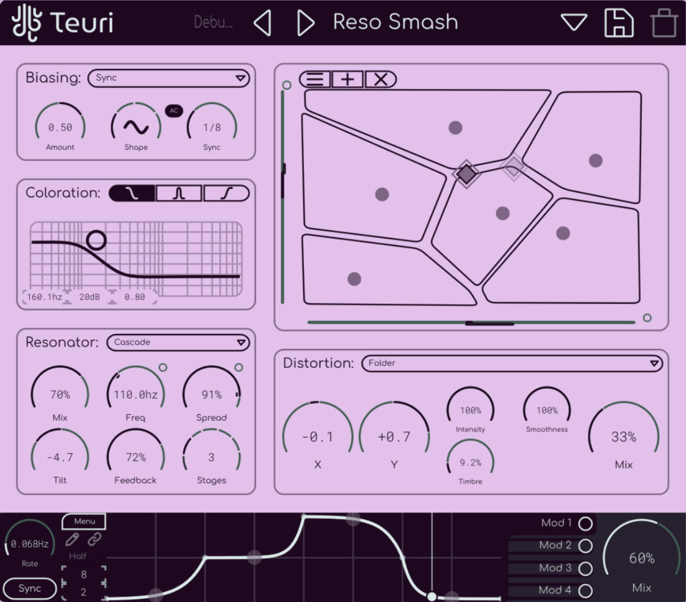
Task: Add a point with the plus icon
Action: point(348,79)
